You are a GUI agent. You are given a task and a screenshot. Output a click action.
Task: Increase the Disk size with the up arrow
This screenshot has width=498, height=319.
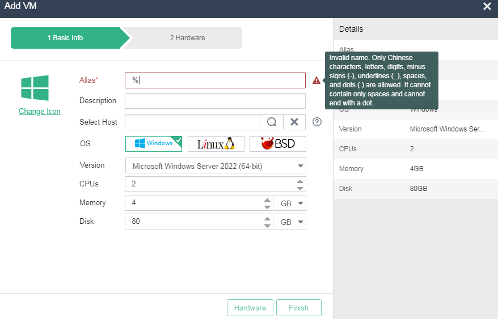tap(267, 219)
